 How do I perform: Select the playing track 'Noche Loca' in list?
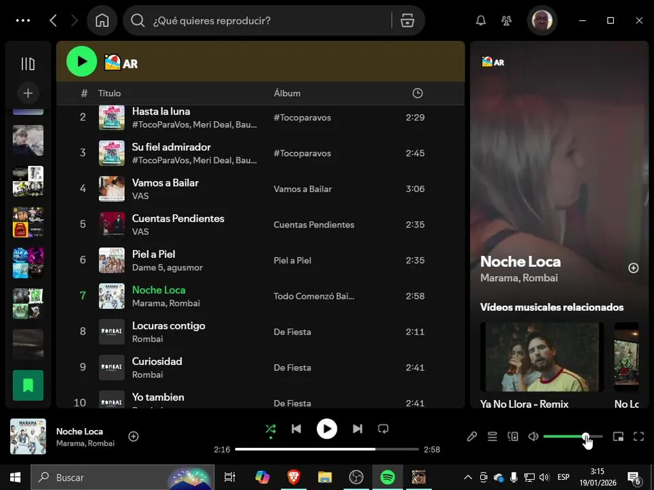coord(159,290)
